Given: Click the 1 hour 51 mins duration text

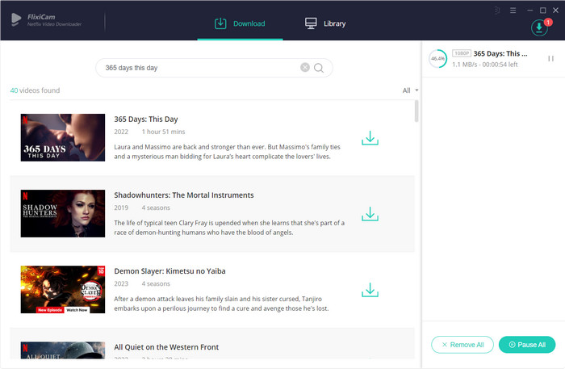Looking at the screenshot, I should tap(163, 132).
